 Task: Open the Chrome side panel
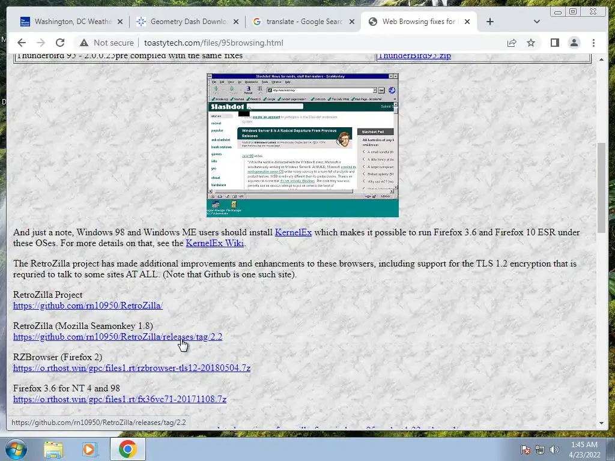[x=554, y=43]
